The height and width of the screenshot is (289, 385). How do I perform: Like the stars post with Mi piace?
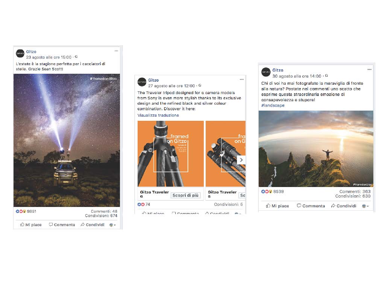click(x=31, y=225)
